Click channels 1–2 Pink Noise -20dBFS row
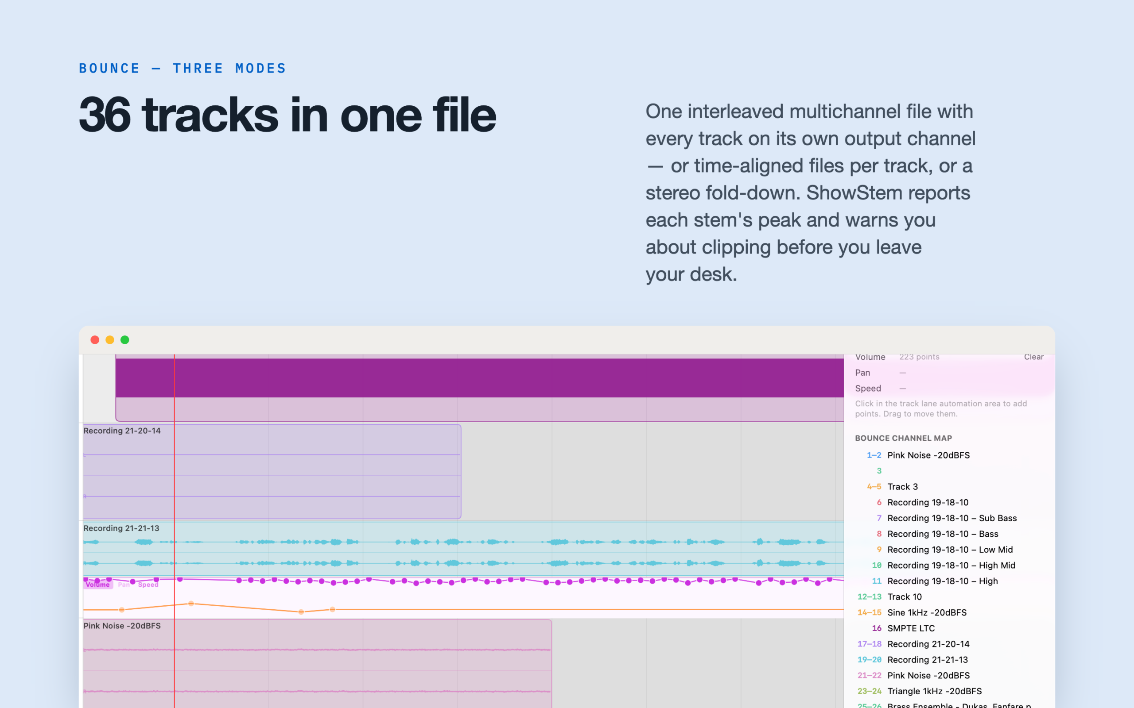Image resolution: width=1134 pixels, height=708 pixels. tap(949, 455)
